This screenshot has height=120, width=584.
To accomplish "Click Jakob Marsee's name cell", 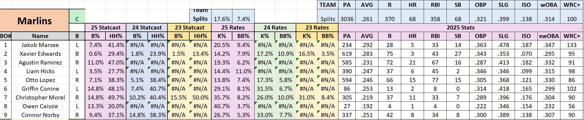I will coord(40,45).
